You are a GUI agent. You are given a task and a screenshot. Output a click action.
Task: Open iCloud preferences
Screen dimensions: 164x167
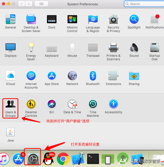click(10, 78)
